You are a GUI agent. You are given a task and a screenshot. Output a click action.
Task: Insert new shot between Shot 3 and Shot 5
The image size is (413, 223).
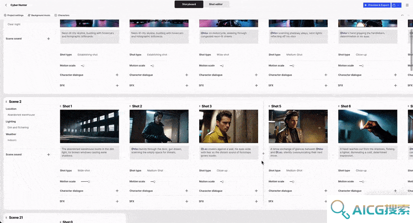[263, 153]
